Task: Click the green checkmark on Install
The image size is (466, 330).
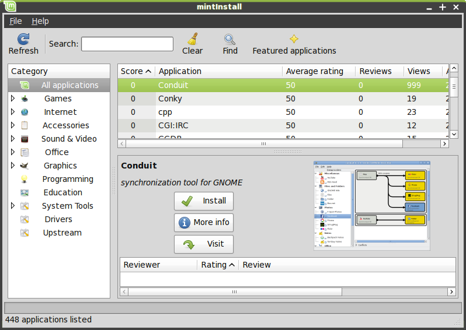Action: (187, 201)
